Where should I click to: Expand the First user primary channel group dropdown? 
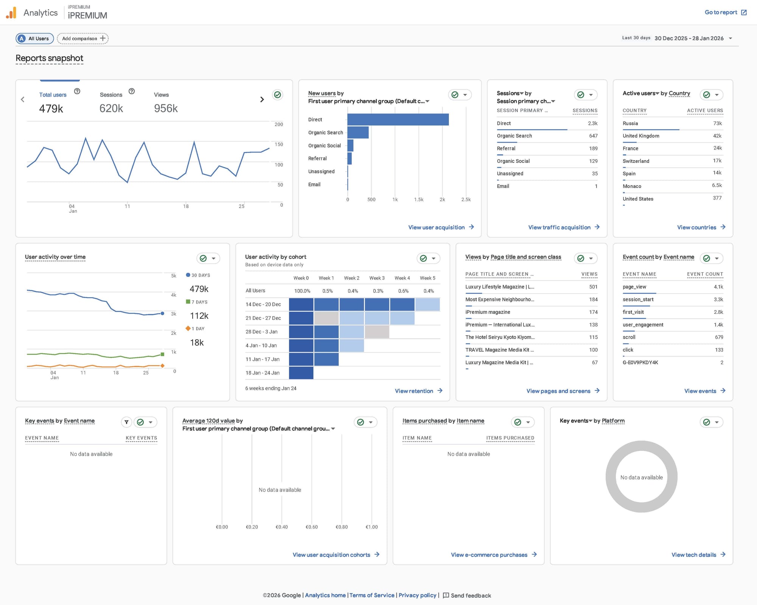(x=427, y=101)
